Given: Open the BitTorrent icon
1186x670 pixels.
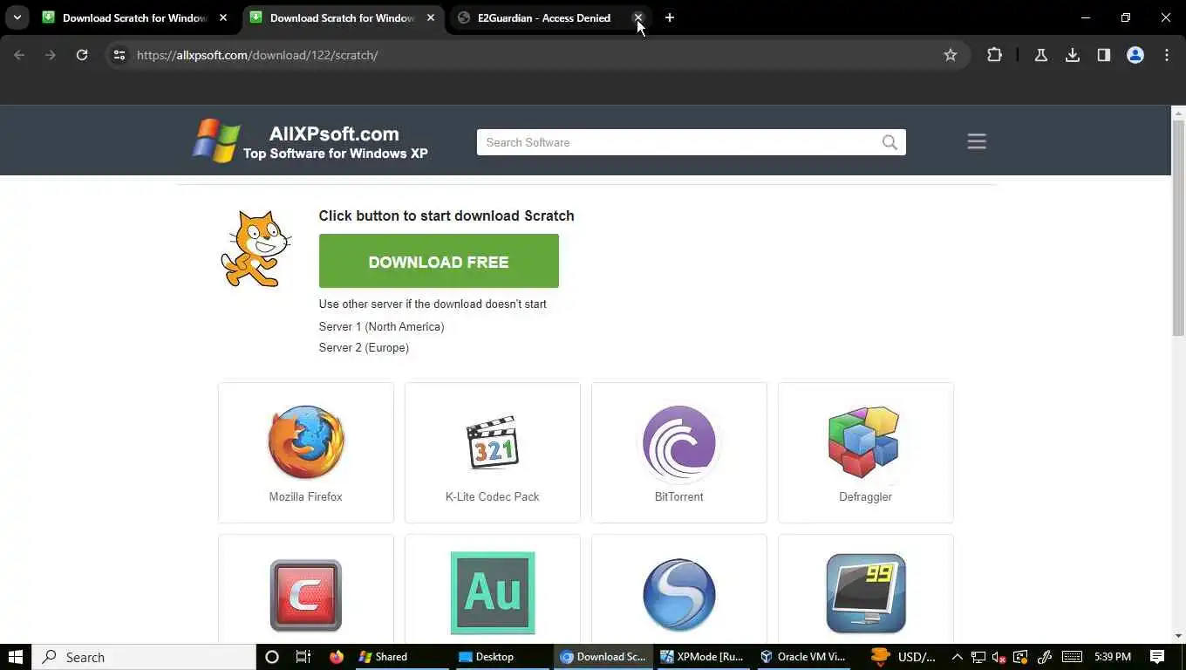Looking at the screenshot, I should point(679,442).
